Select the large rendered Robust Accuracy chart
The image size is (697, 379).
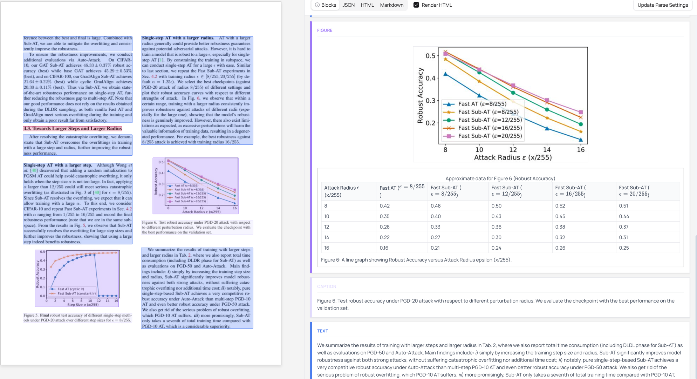500,104
